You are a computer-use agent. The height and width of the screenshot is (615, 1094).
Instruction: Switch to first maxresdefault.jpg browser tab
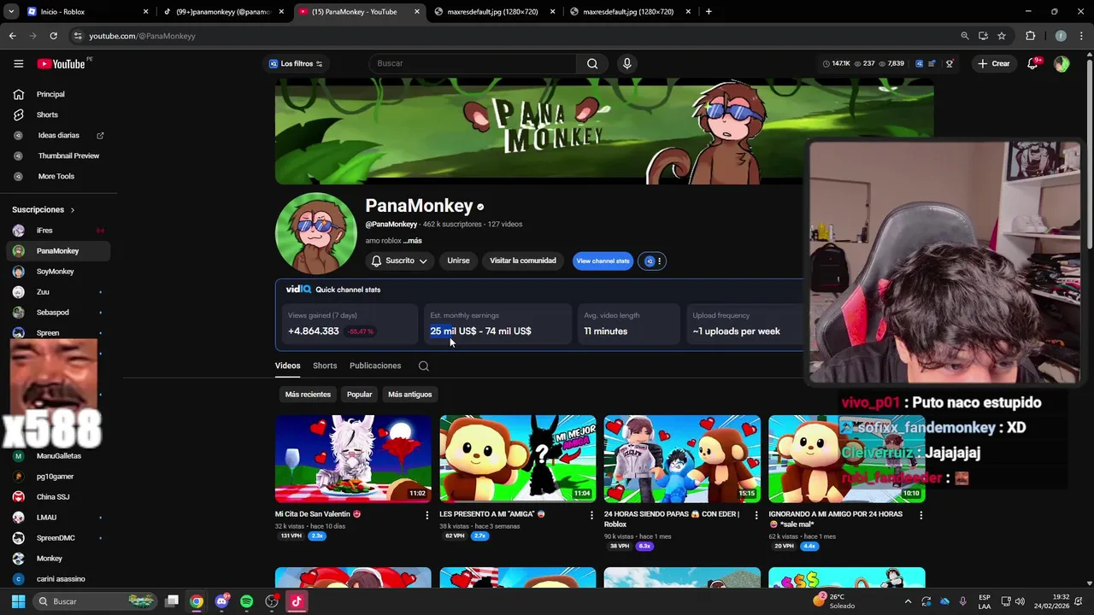[495, 12]
